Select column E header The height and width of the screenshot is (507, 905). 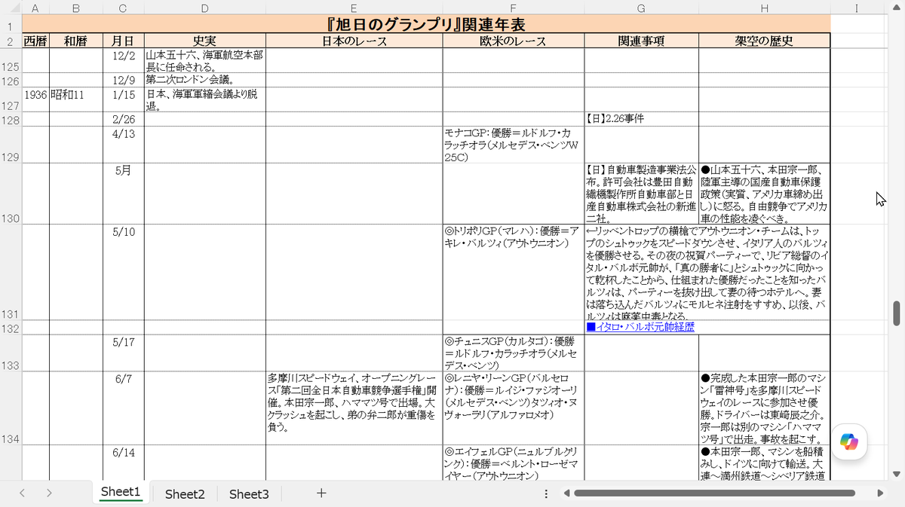click(354, 8)
